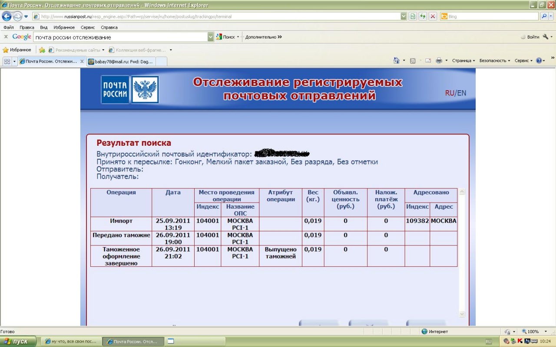Switch to the babay78@mail.ru tab
This screenshot has width=556, height=347.
121,62
